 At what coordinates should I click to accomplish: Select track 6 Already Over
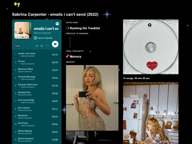click(37, 94)
